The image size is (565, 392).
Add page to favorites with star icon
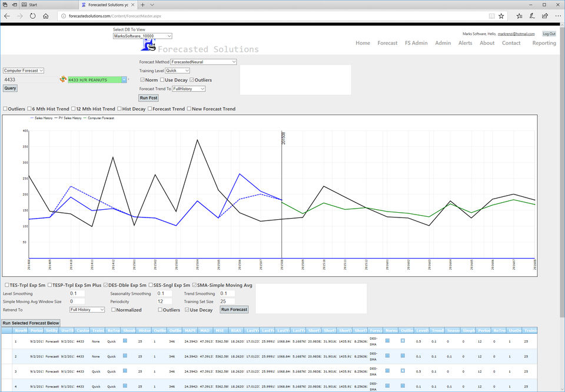[x=501, y=16]
